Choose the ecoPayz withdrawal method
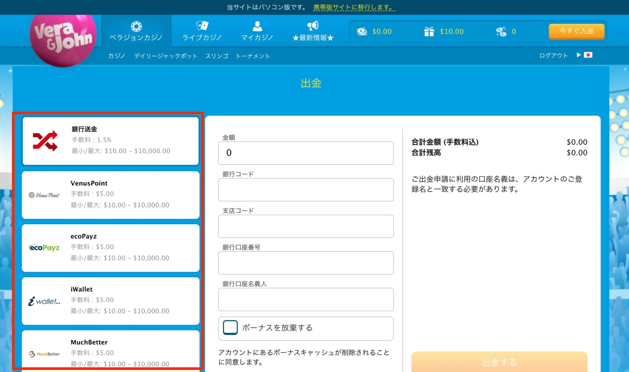This screenshot has height=372, width=629. point(111,248)
